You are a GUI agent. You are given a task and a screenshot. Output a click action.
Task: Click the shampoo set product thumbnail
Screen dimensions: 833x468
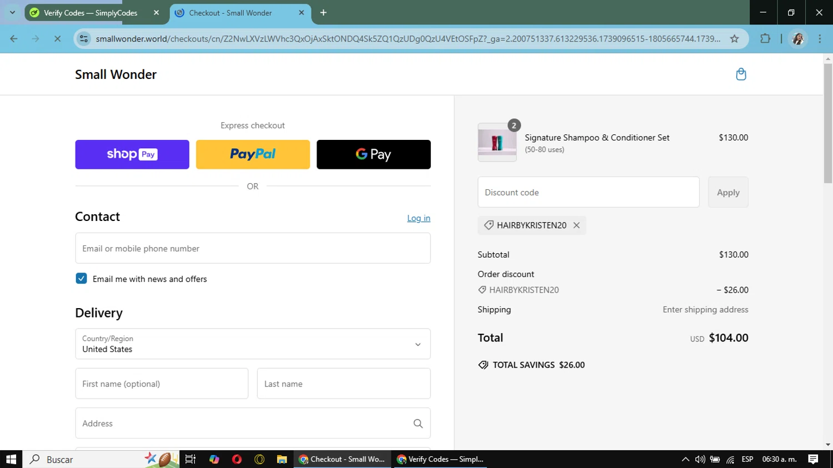coord(497,143)
